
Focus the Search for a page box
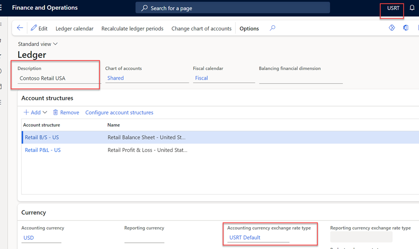(x=233, y=8)
